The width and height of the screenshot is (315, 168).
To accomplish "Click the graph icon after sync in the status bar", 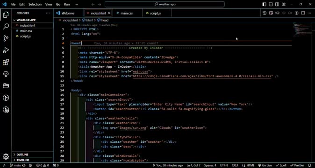I will 30,165.
